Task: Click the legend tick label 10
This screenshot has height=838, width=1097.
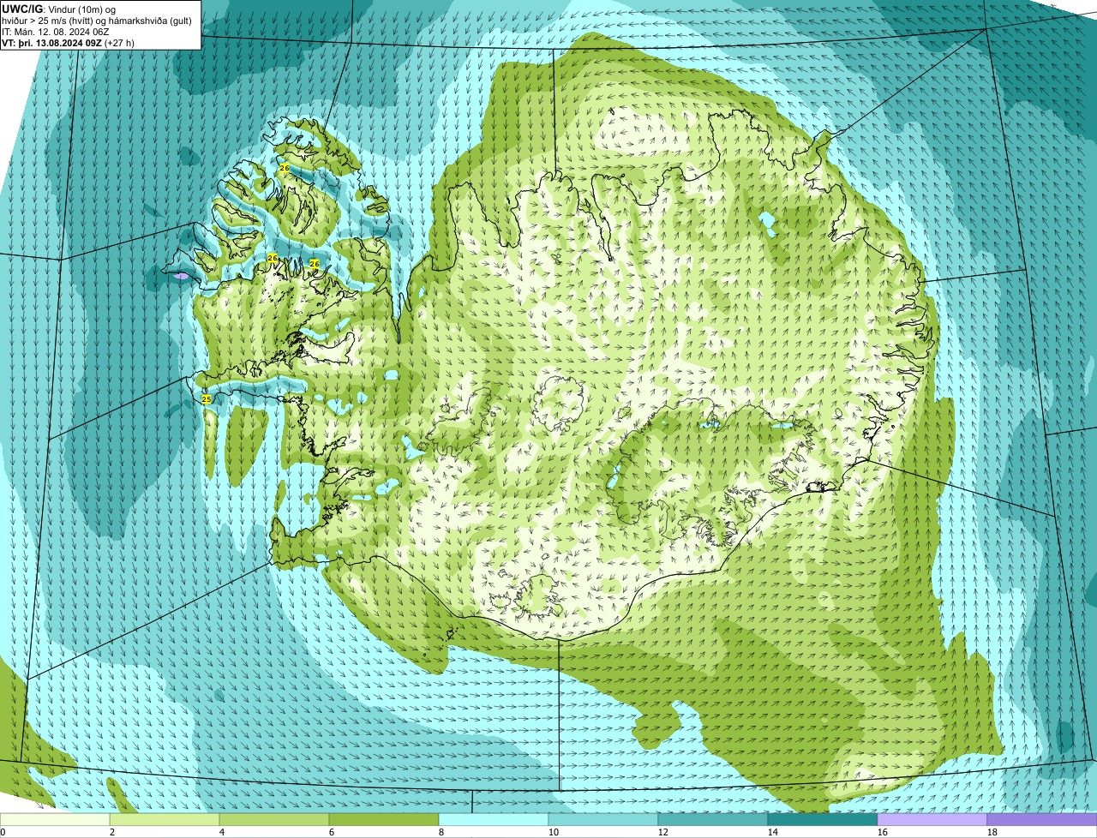Action: [x=554, y=832]
